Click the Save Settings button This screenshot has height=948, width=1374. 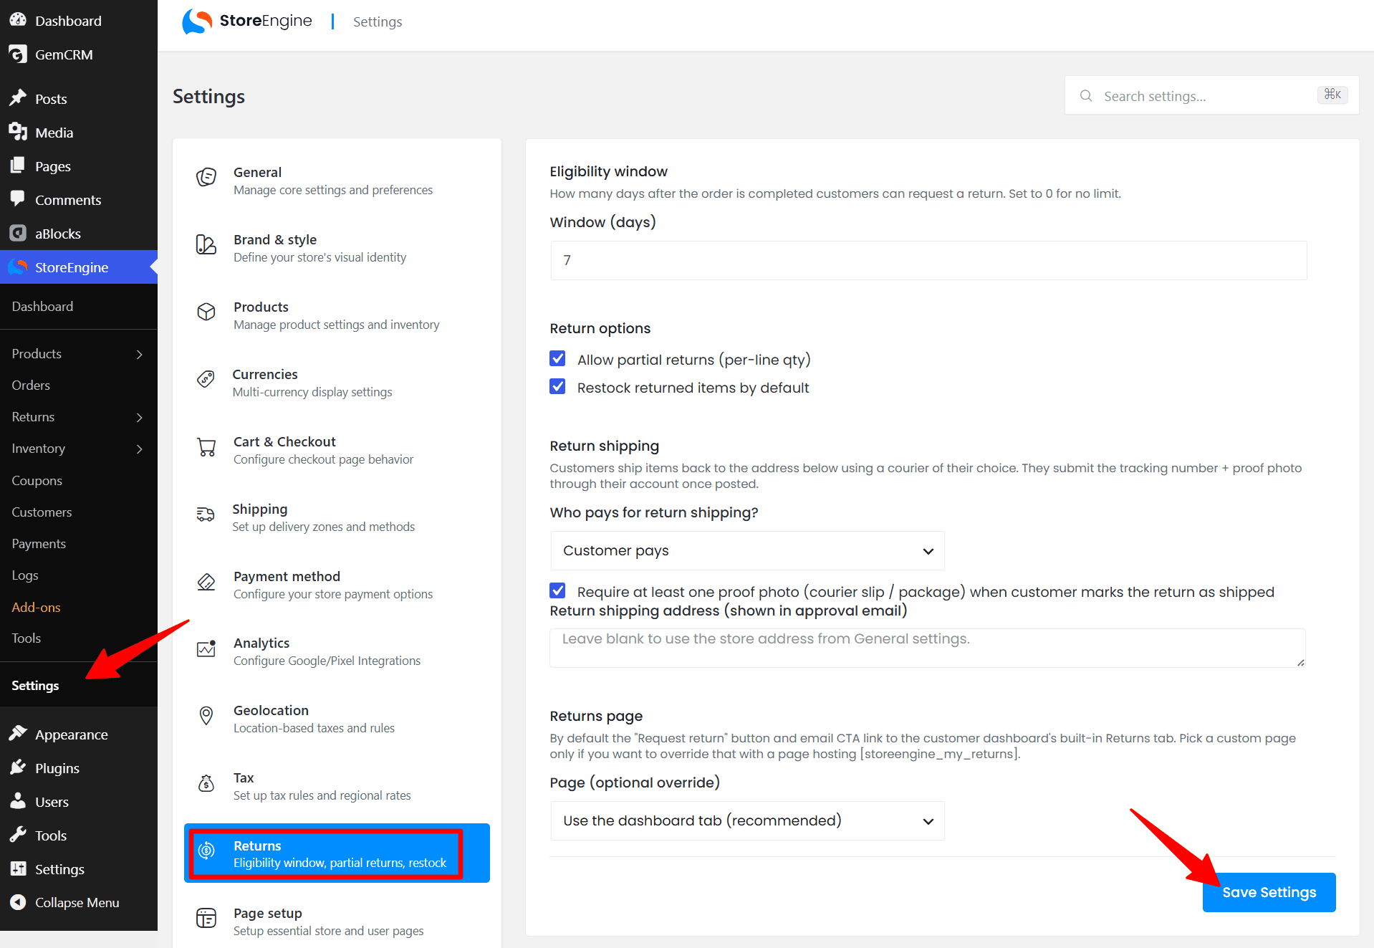(x=1269, y=892)
